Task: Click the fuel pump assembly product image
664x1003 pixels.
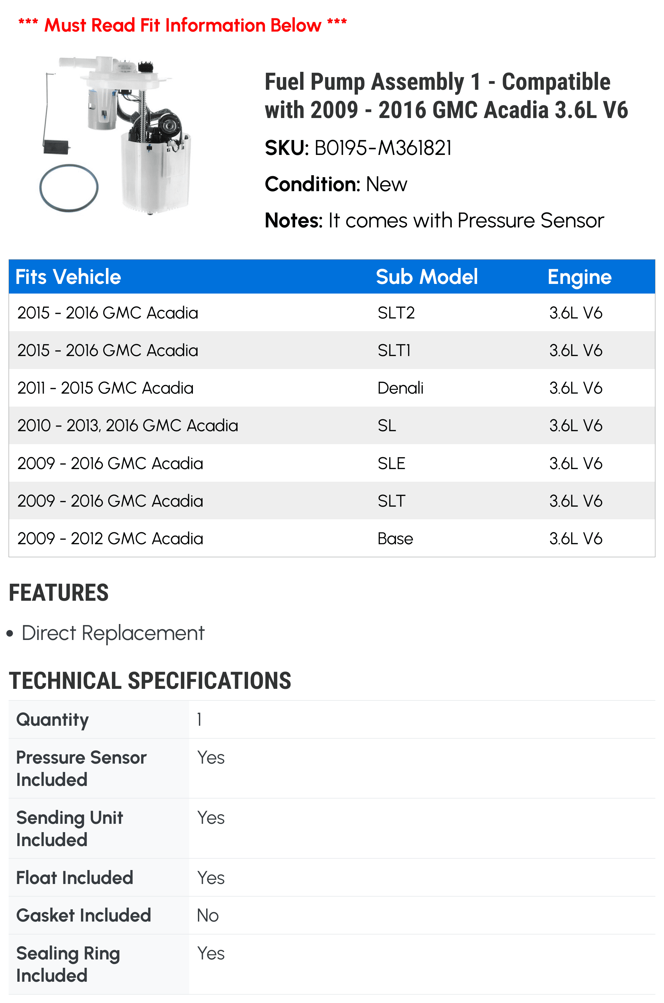Action: 115,135
